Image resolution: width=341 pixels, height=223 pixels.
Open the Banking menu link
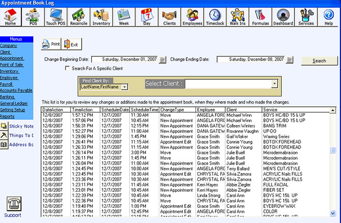pyautogui.click(x=7, y=97)
